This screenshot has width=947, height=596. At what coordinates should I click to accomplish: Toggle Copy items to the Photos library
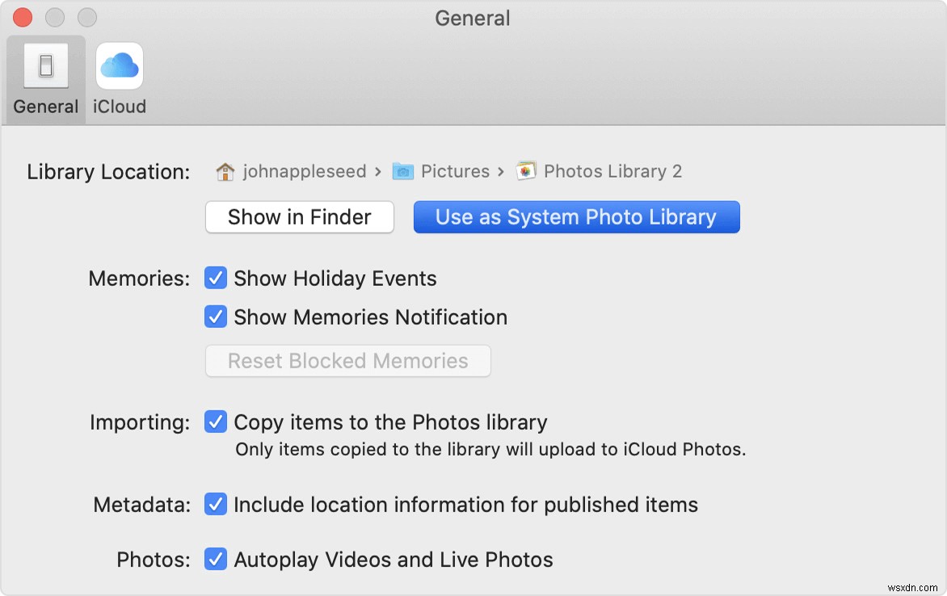click(x=215, y=422)
